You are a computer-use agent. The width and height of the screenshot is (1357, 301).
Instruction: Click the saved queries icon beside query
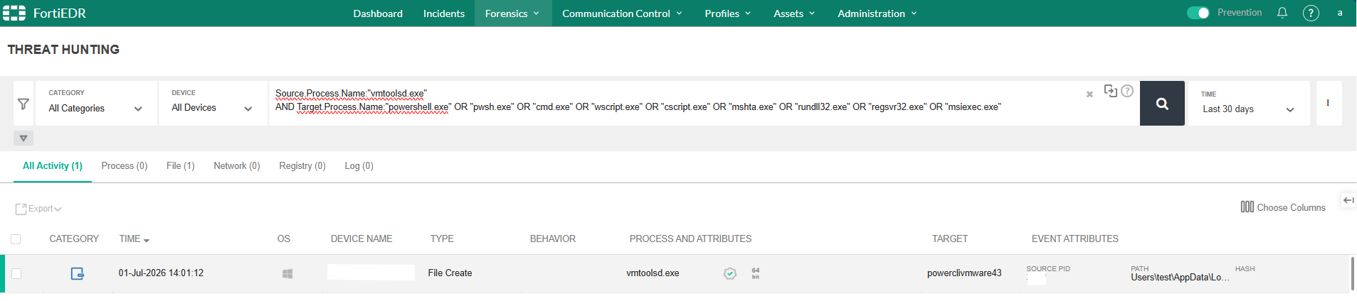click(x=1110, y=90)
